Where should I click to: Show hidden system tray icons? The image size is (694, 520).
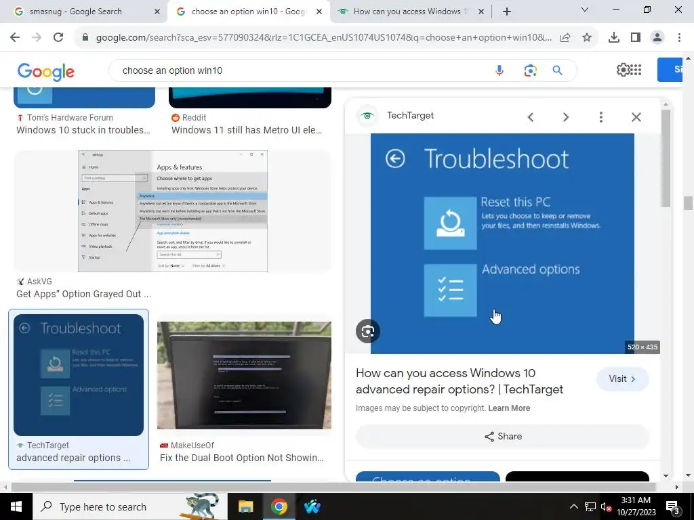pyautogui.click(x=573, y=506)
